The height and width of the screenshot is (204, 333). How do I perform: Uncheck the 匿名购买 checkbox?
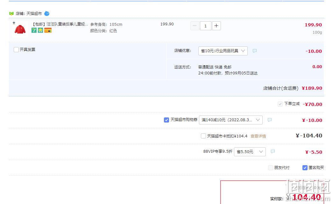[305, 168]
